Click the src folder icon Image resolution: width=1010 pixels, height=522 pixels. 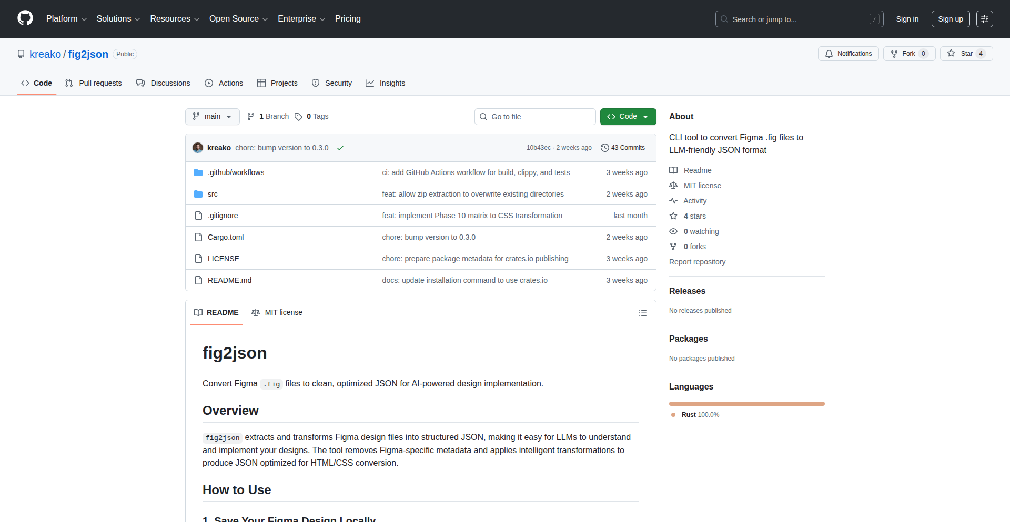coord(198,194)
